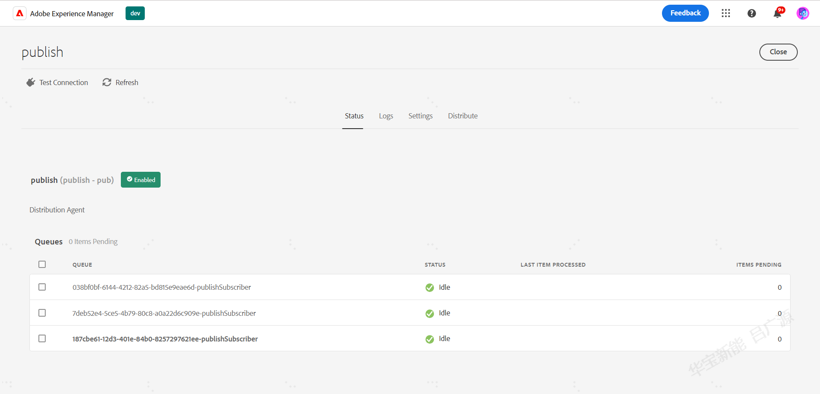Click the Adobe logo icon
Viewport: 820px width, 394px height.
tap(20, 13)
